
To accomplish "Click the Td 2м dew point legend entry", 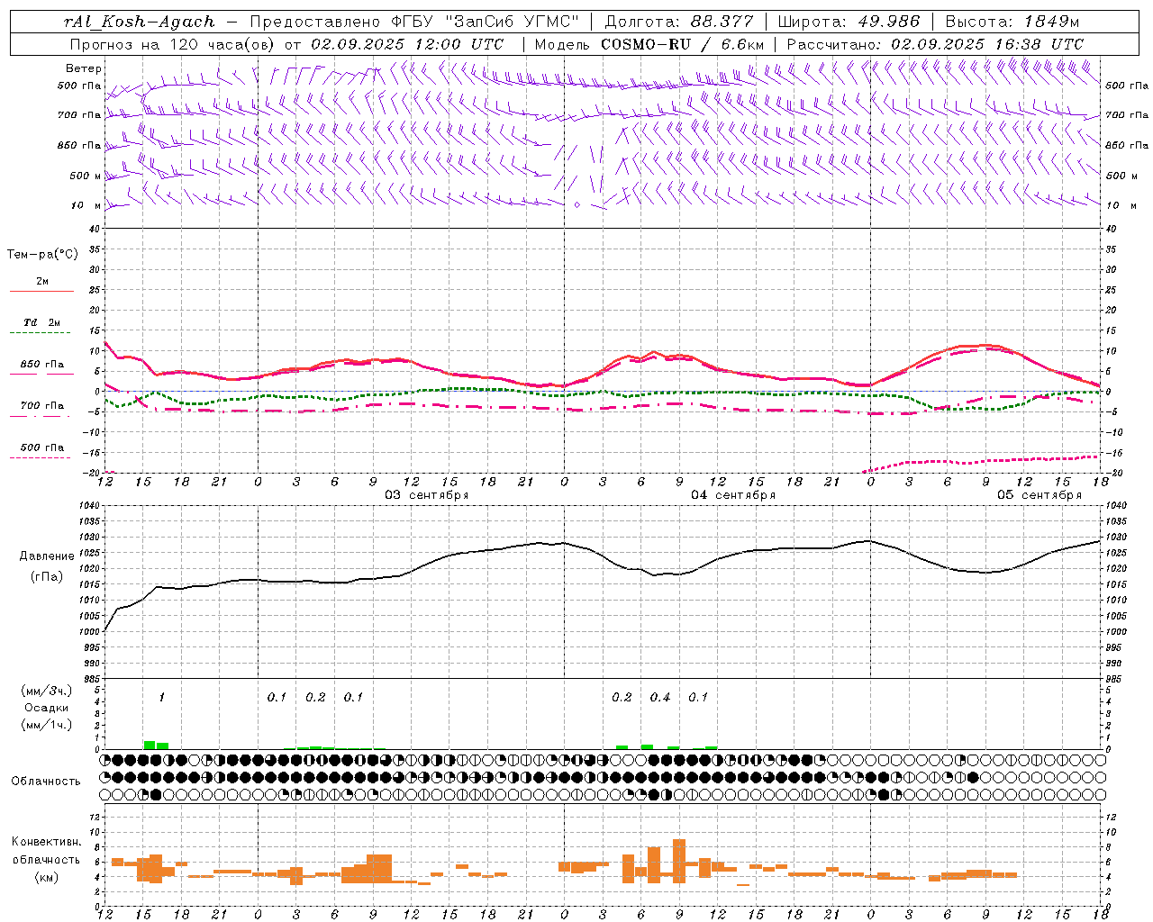I will click(x=41, y=322).
